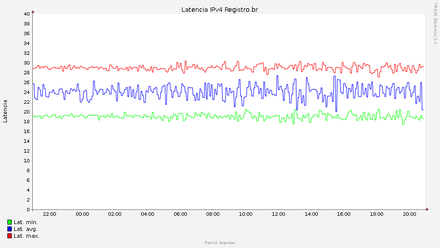Image resolution: width=440 pixels, height=248 pixels.
Task: Click the 06:00 time label on the x-axis
Action: point(181,214)
